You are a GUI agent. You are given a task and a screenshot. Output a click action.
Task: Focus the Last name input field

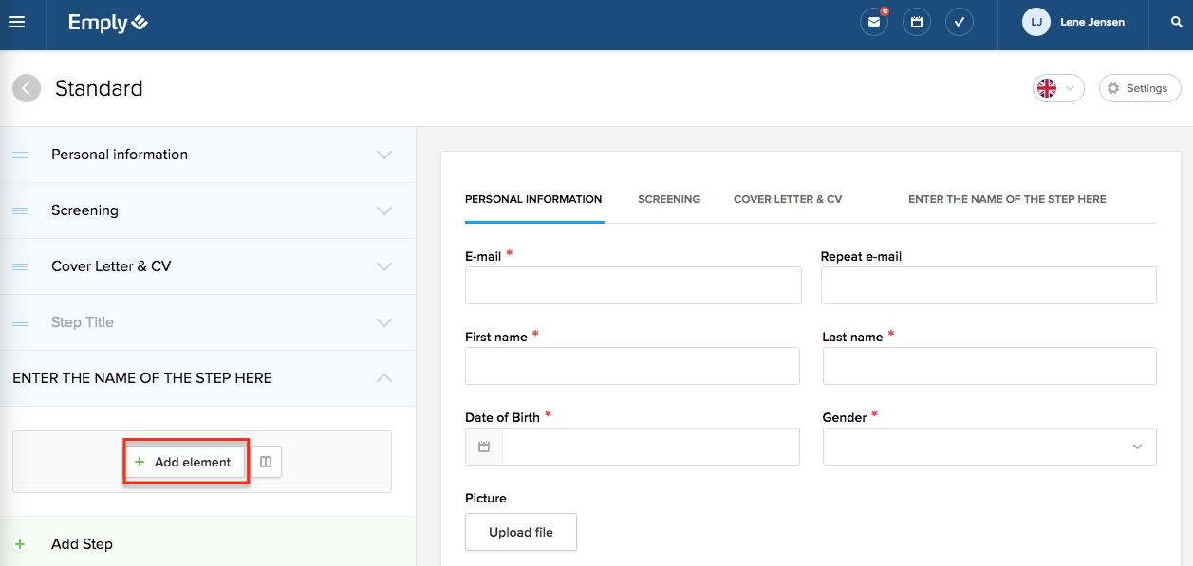tap(990, 366)
